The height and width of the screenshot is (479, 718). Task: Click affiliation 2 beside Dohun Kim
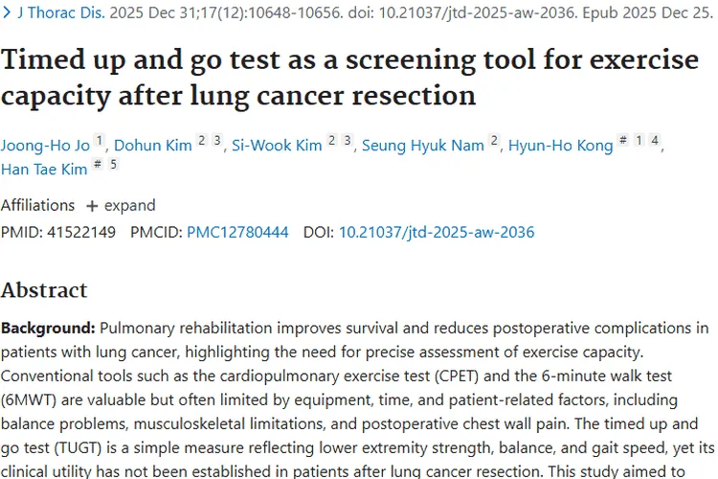coord(202,143)
